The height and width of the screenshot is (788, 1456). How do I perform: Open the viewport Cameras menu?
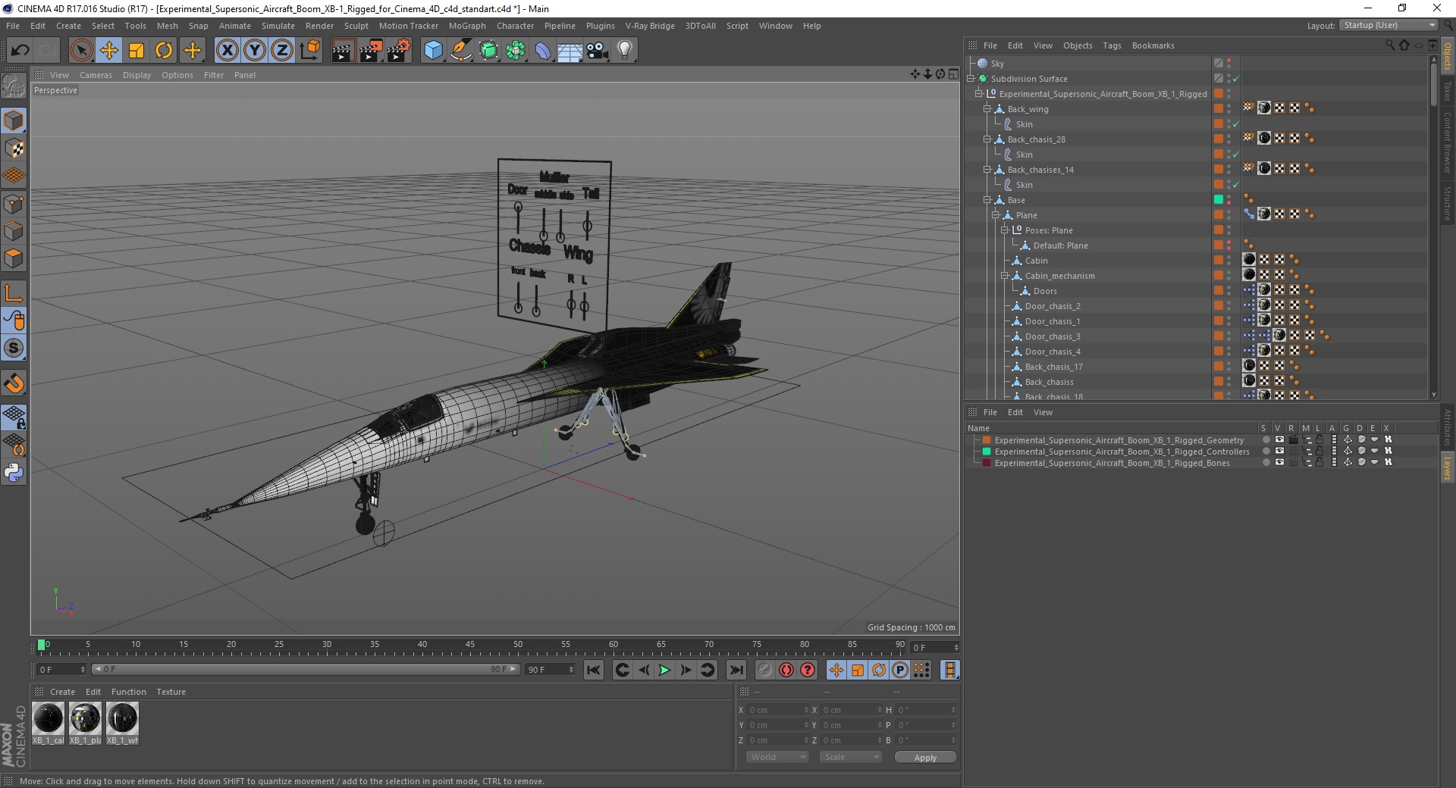click(96, 75)
